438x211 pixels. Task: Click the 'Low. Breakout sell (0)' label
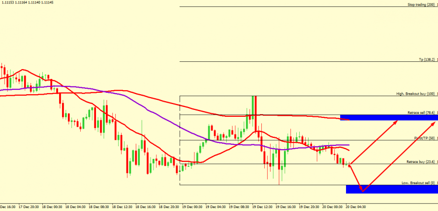418,183
